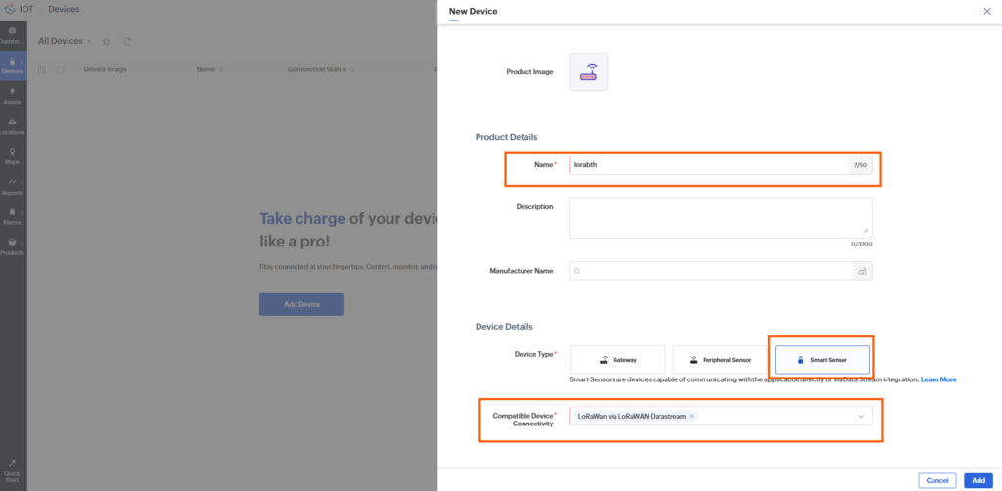
Task: Click the Add button to create device
Action: pyautogui.click(x=979, y=480)
